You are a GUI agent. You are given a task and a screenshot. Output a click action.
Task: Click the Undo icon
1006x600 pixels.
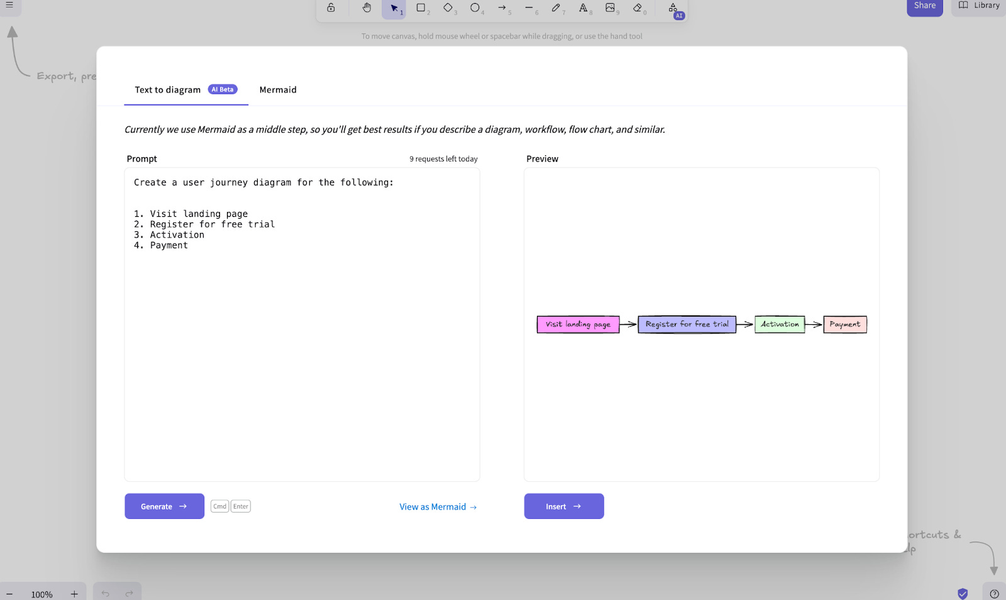coord(105,593)
